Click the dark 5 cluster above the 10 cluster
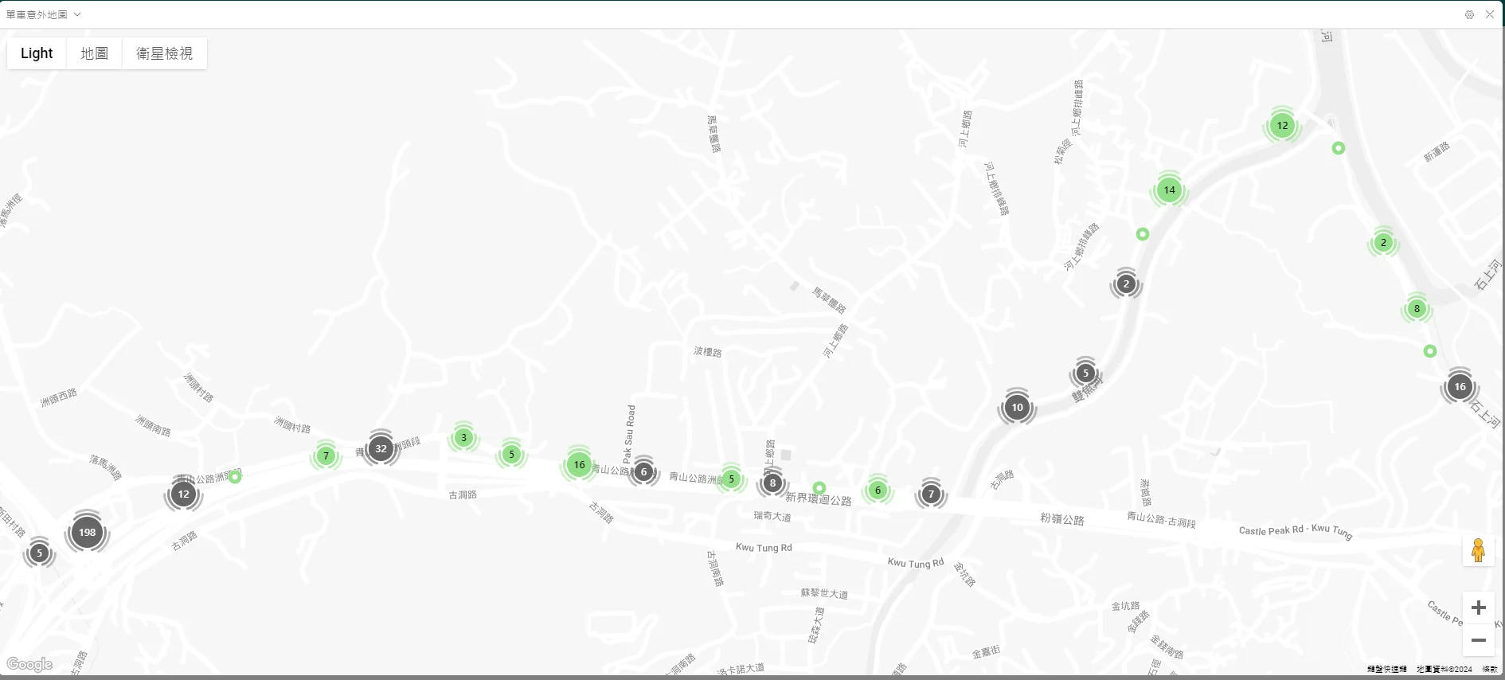The image size is (1505, 680). [1085, 373]
